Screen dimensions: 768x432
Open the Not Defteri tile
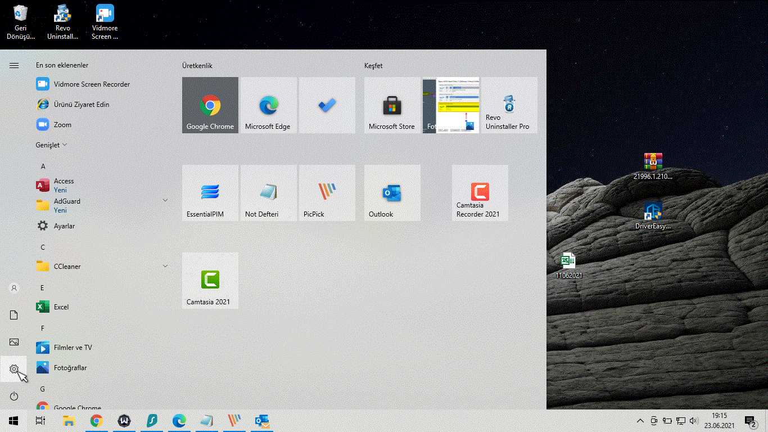point(269,193)
